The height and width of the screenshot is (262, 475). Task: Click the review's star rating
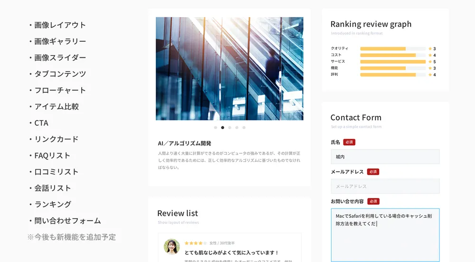coord(196,243)
